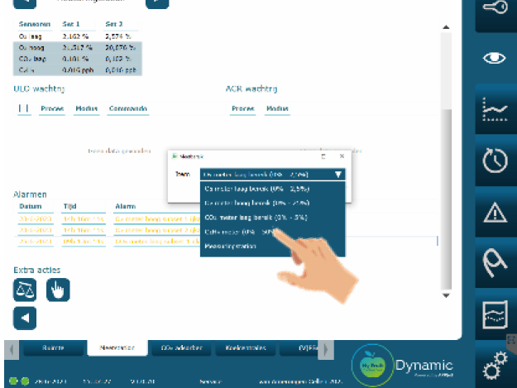Open the key access icon in sidebar
This screenshot has height=388, width=517.
tap(495, 9)
